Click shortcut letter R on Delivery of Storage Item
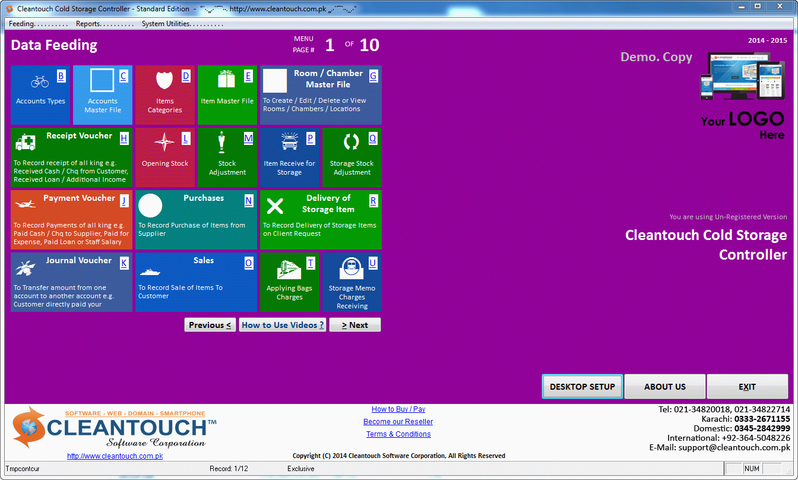The width and height of the screenshot is (798, 480). coord(373,201)
